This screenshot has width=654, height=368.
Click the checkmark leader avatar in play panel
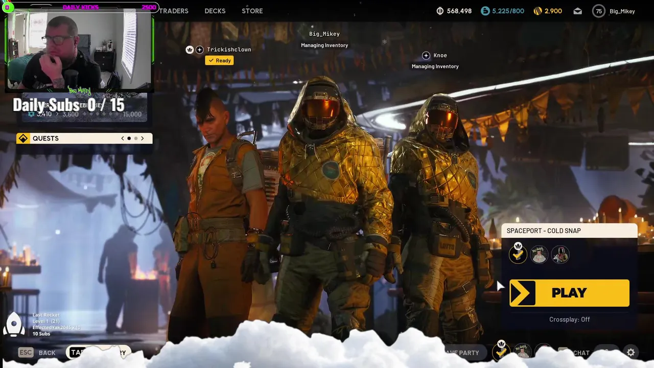[518, 254]
